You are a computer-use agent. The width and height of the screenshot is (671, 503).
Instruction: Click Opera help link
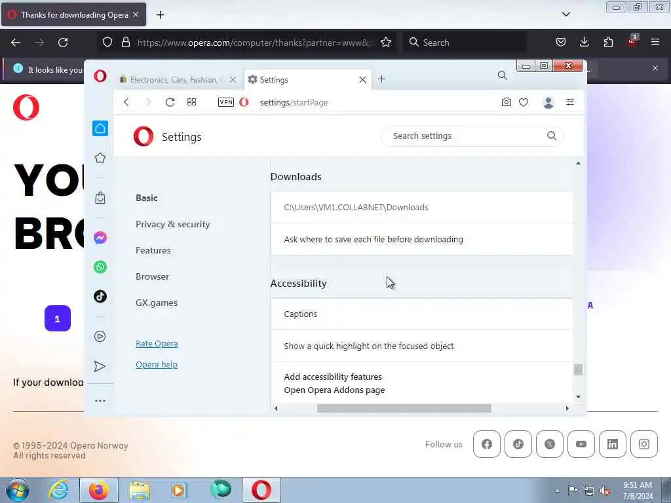[157, 364]
